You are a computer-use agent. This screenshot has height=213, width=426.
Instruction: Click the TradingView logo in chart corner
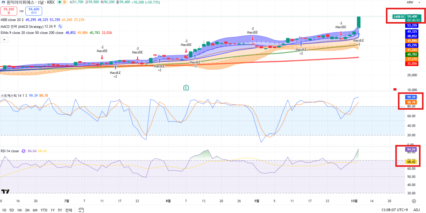pyautogui.click(x=6, y=192)
